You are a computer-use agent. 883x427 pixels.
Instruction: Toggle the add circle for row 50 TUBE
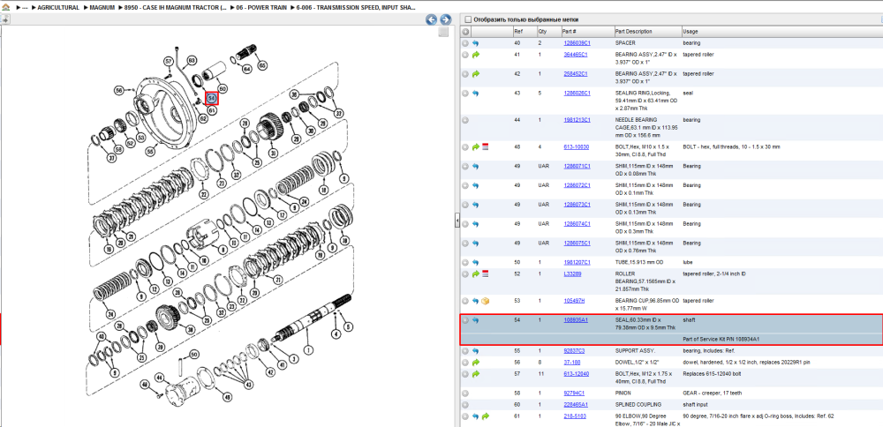pyautogui.click(x=465, y=262)
